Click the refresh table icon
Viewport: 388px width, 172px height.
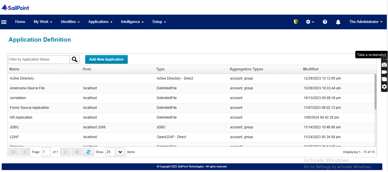click(x=88, y=152)
